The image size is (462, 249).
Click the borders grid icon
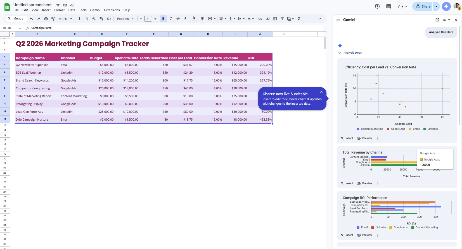203,19
